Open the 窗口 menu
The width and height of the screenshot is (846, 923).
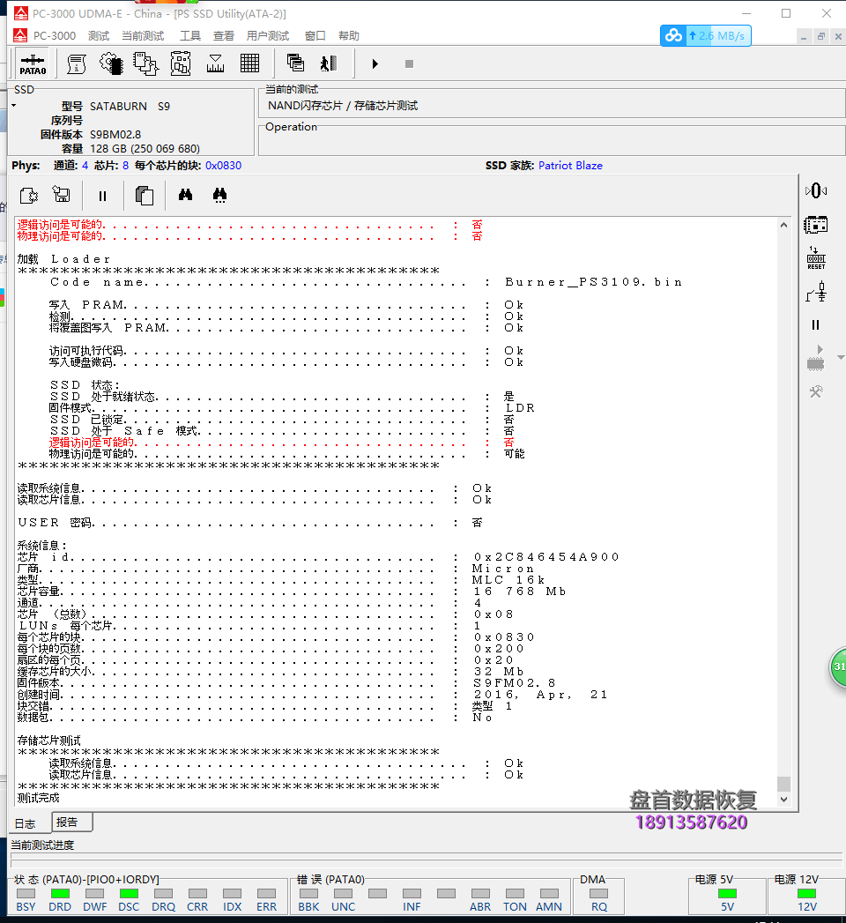tap(315, 36)
